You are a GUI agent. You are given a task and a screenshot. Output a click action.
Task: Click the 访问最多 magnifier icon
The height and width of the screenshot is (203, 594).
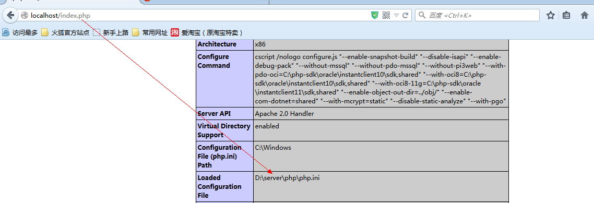[x=6, y=32]
